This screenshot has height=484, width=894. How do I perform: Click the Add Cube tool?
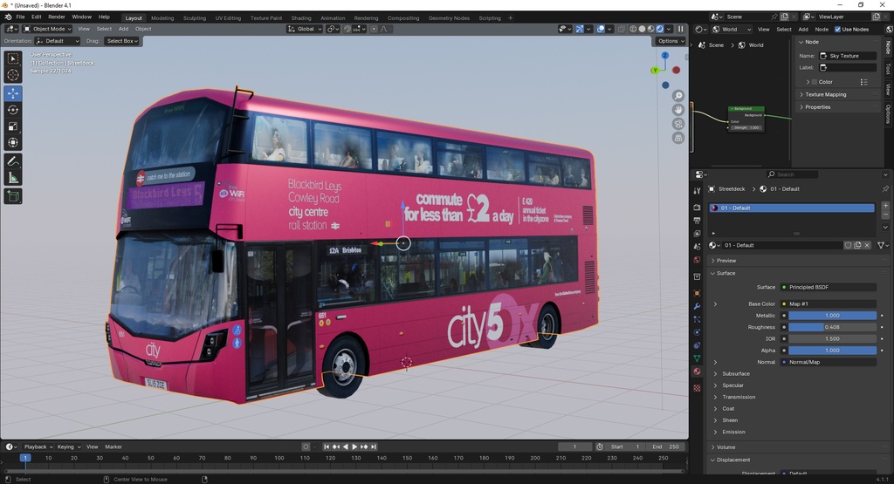pyautogui.click(x=13, y=197)
